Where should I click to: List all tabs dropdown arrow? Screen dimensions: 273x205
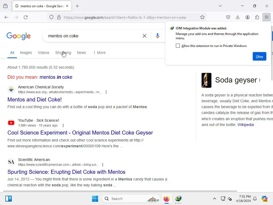click(x=220, y=6)
